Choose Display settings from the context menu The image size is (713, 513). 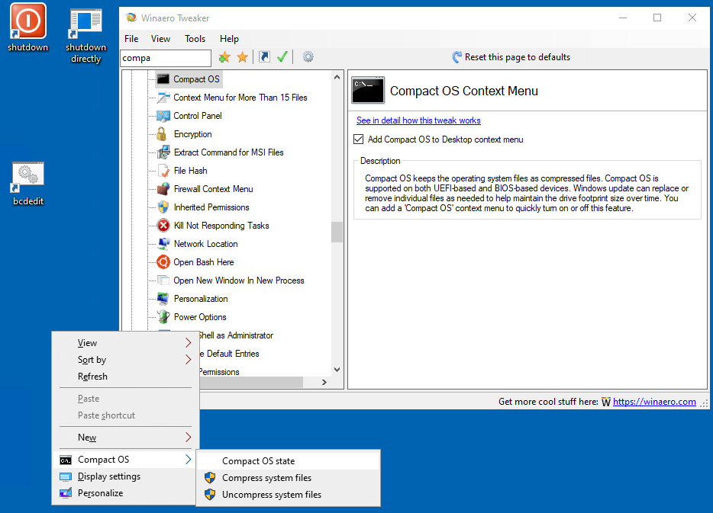[x=125, y=476]
